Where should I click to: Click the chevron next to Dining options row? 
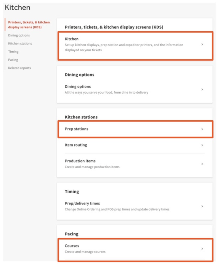pyautogui.click(x=202, y=89)
